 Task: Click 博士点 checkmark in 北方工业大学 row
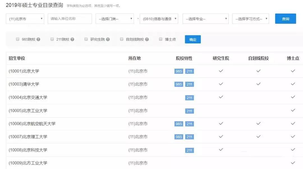pos(293,163)
